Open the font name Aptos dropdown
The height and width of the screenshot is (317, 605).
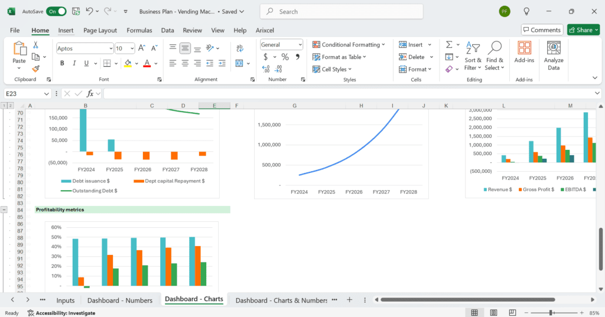coord(110,48)
